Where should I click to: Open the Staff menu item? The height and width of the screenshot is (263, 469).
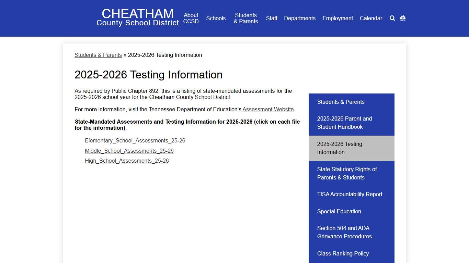(x=272, y=18)
